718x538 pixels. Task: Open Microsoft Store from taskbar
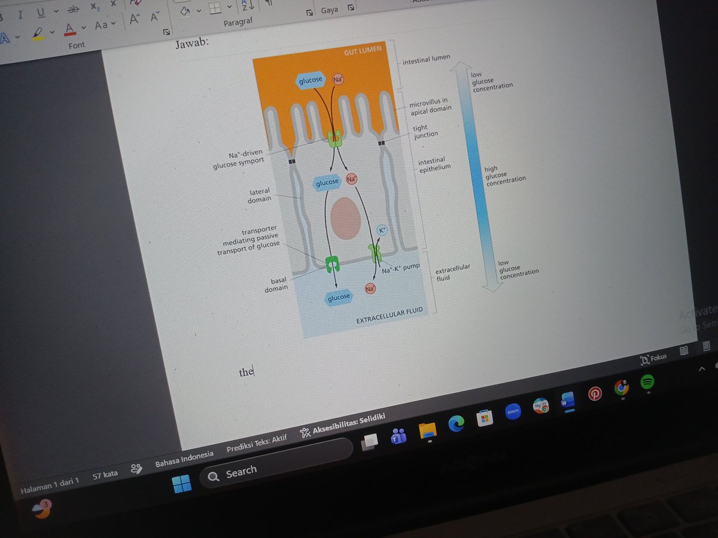[485, 418]
